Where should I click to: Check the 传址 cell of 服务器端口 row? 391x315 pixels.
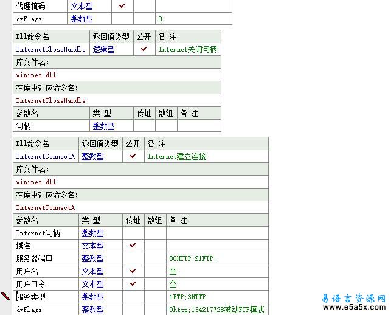133,258
